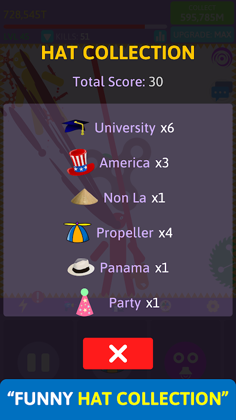This screenshot has height=420, width=236.
Task: Tap the University x6 label
Action: [x=134, y=128]
